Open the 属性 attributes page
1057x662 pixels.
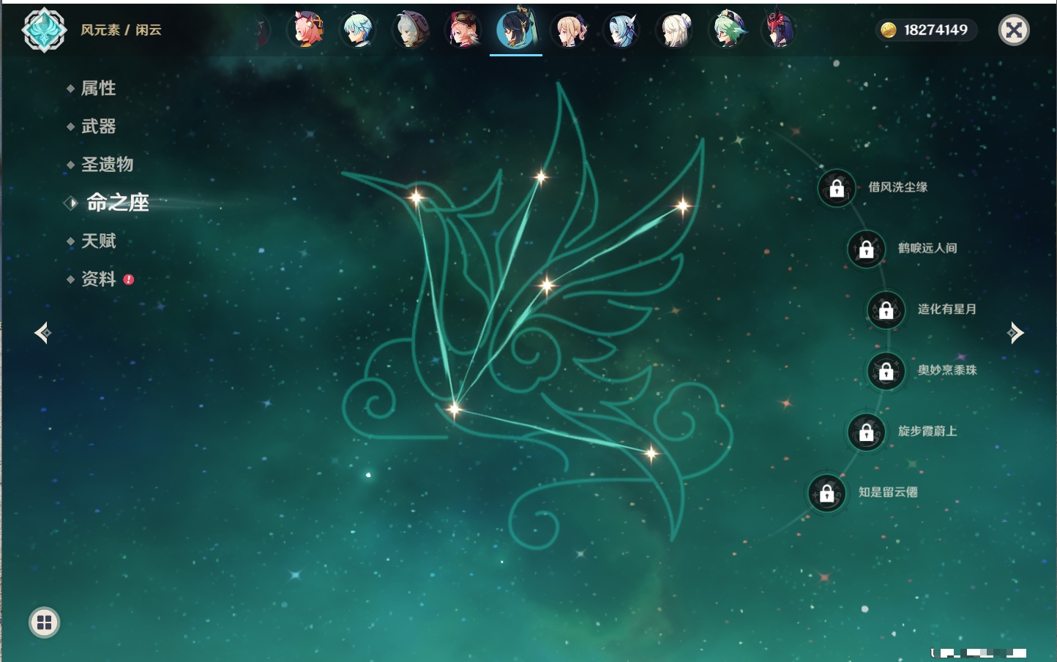click(x=98, y=89)
